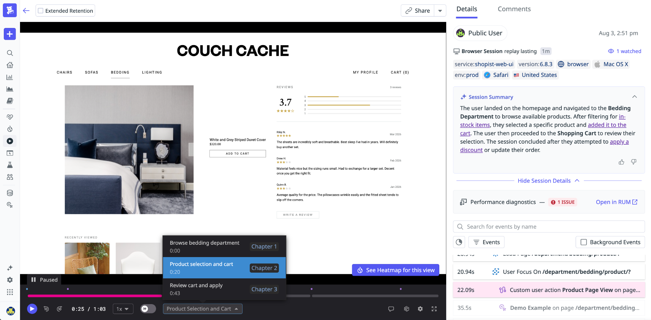This screenshot has height=320, width=651.
Task: Switch to the Details tab
Action: [467, 9]
